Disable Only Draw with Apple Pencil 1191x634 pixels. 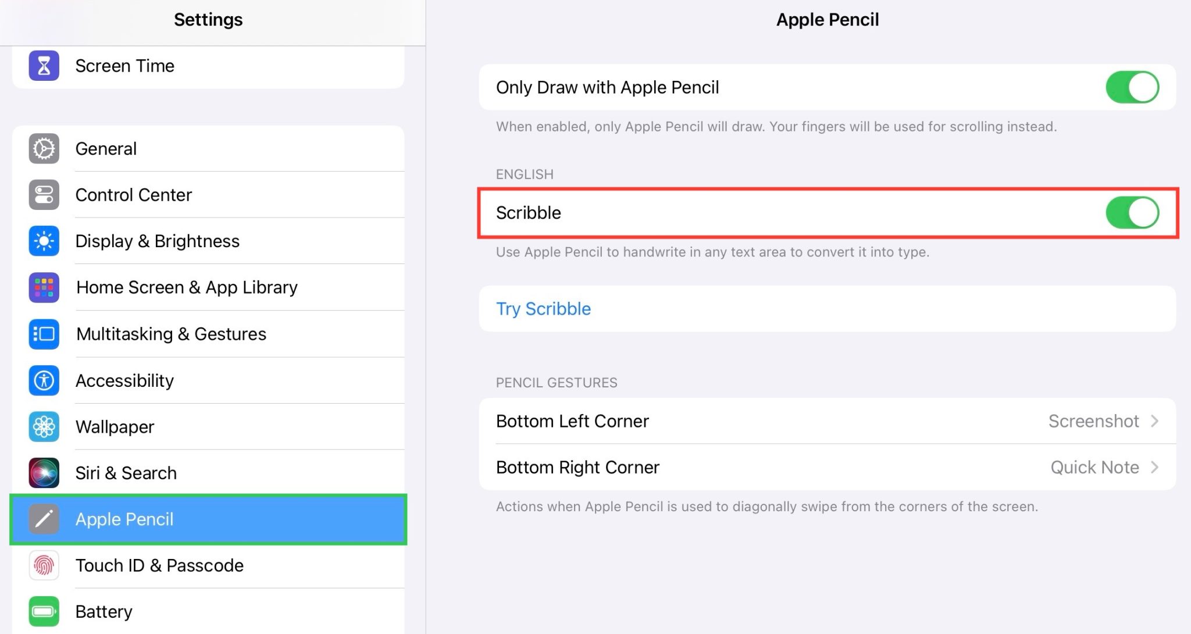[x=1132, y=87]
